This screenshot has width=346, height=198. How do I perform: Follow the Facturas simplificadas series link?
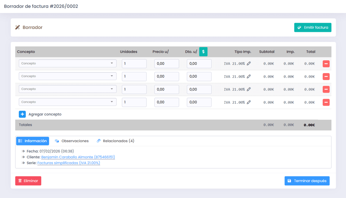[x=69, y=163]
